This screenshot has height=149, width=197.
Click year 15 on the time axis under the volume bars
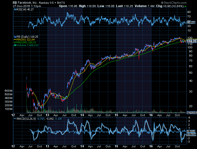[x=116, y=115]
